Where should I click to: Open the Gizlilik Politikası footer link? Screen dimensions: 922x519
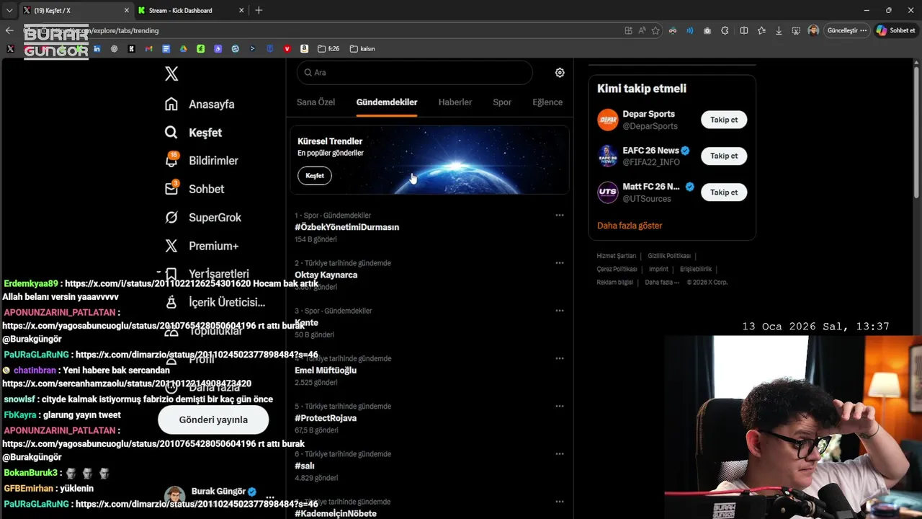click(668, 256)
